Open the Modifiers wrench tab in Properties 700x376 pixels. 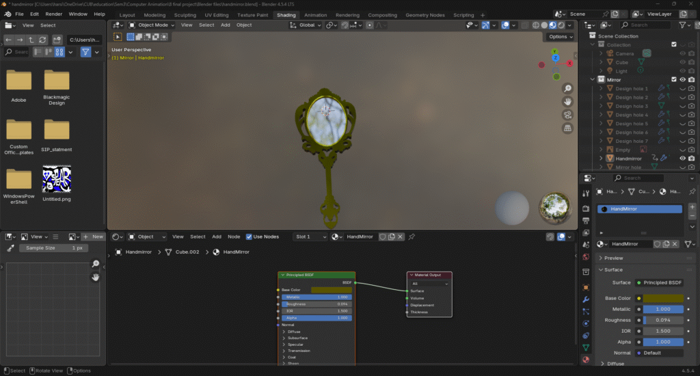click(586, 299)
